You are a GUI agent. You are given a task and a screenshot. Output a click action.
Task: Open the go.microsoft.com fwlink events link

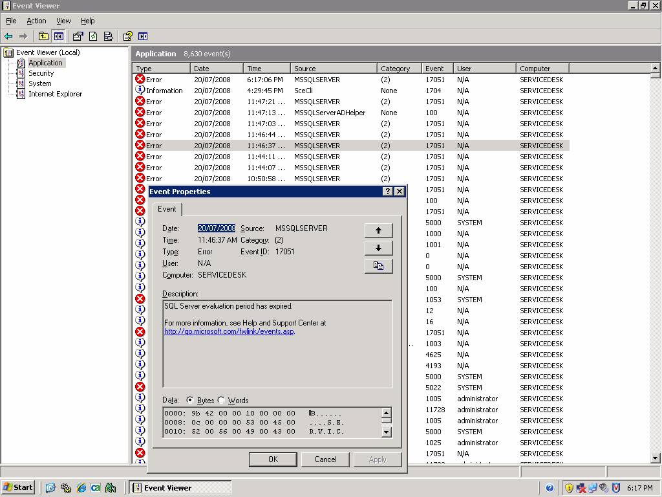[x=230, y=331]
